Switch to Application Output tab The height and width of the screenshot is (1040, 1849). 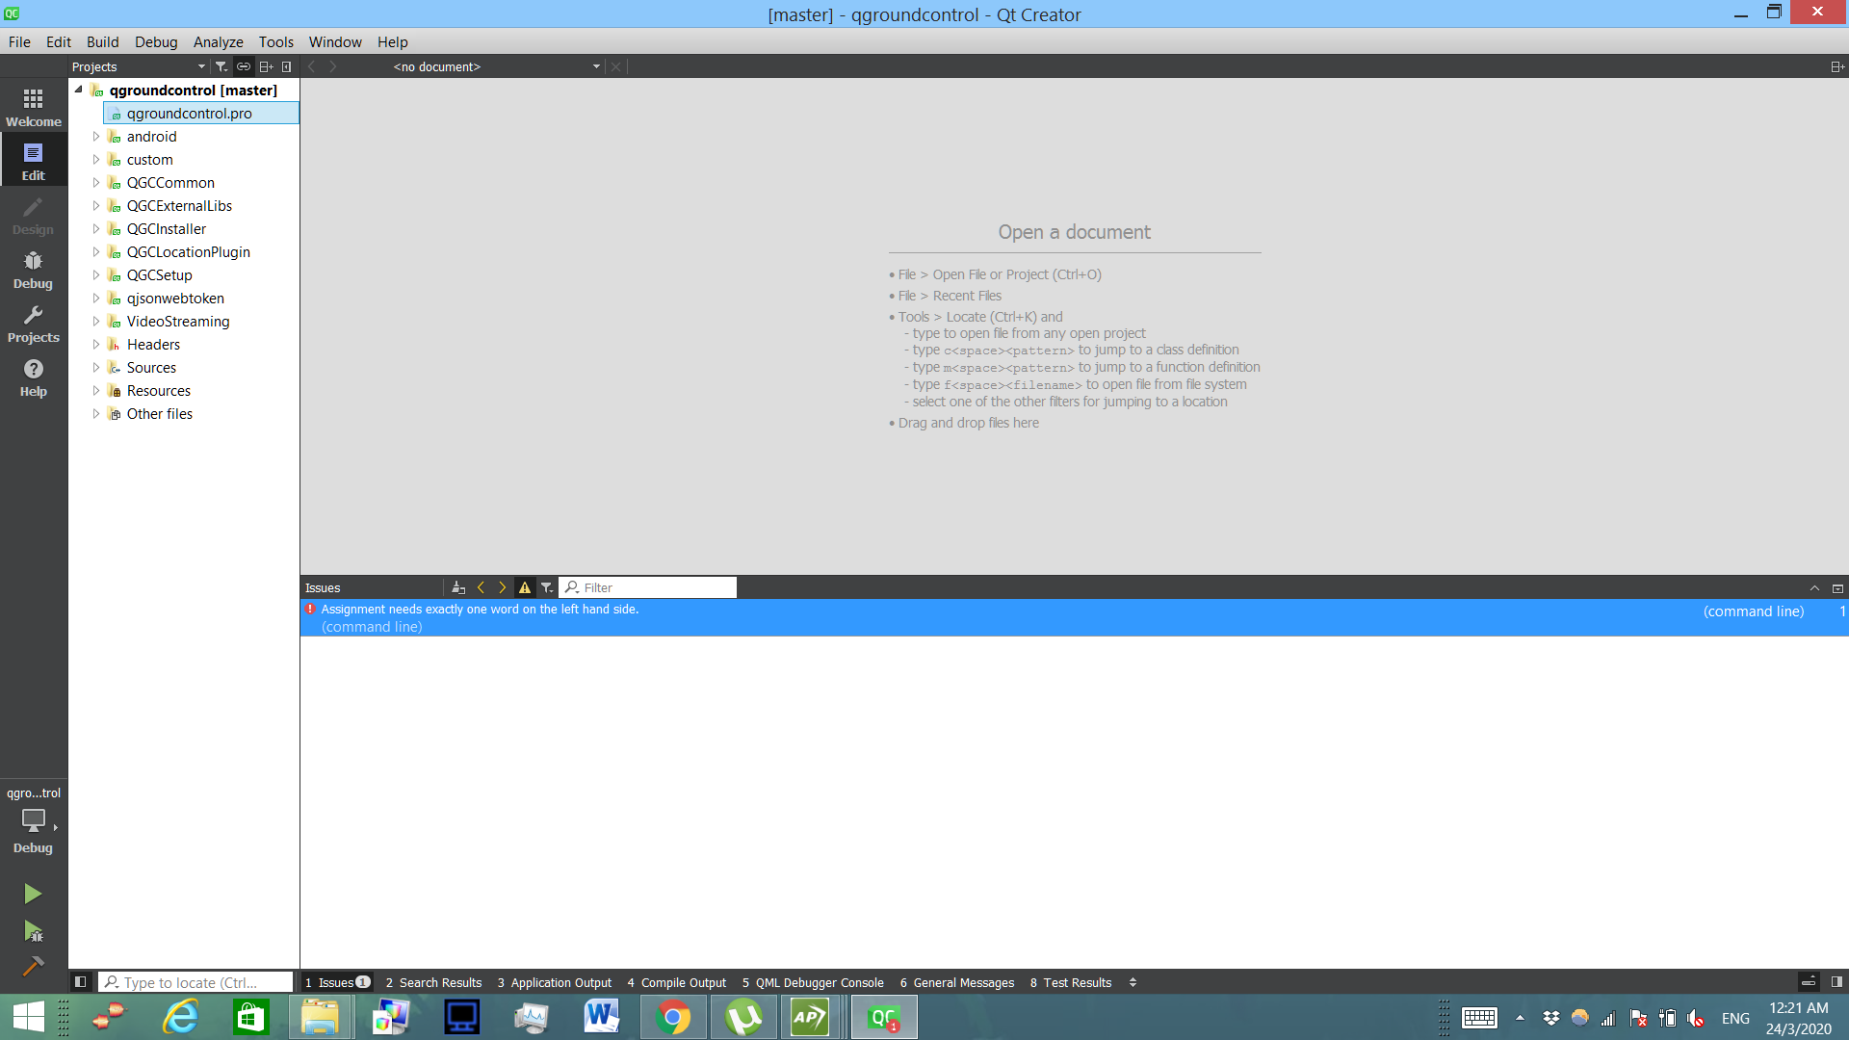[555, 982]
